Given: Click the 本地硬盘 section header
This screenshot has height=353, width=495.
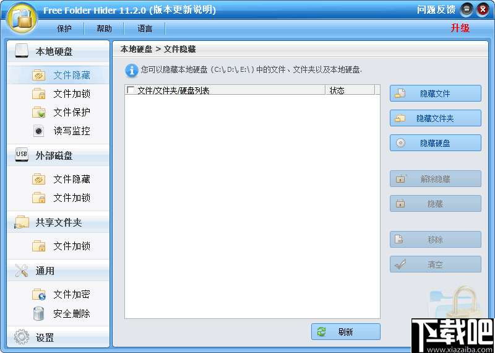Looking at the screenshot, I should [58, 51].
